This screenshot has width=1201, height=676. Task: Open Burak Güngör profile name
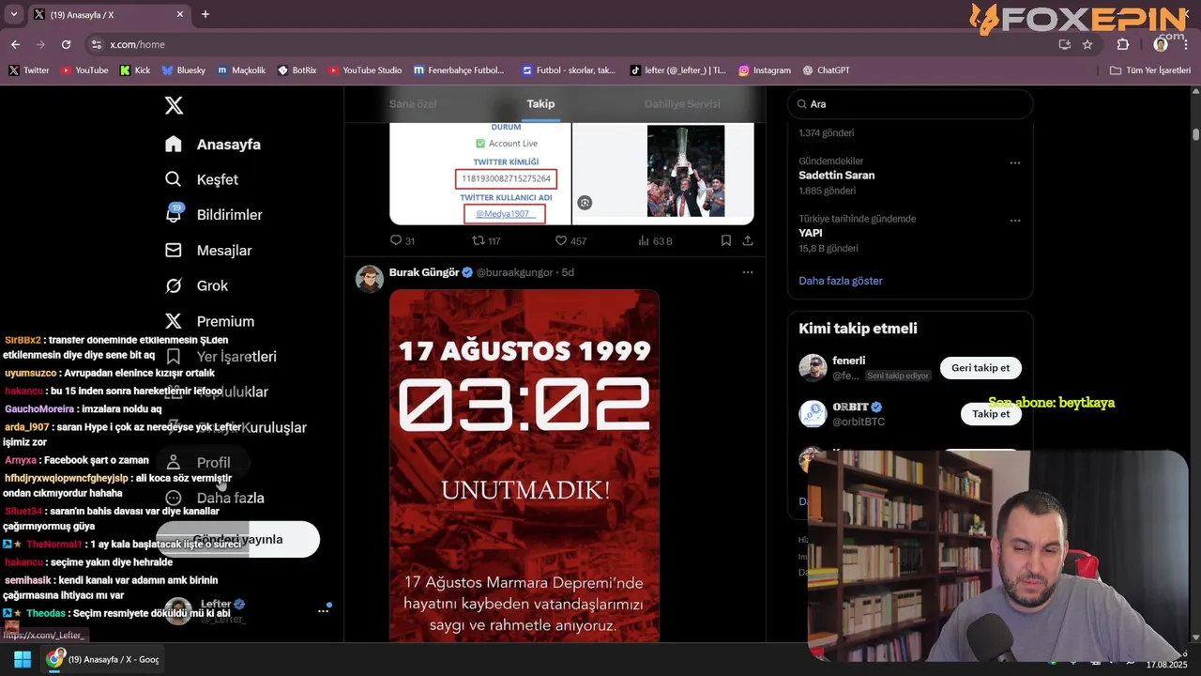(424, 272)
